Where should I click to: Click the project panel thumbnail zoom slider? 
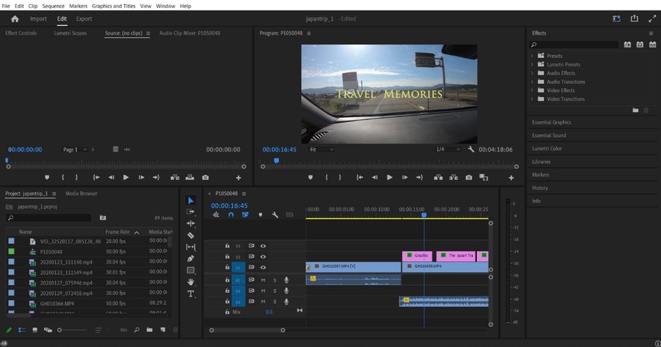tap(60, 330)
